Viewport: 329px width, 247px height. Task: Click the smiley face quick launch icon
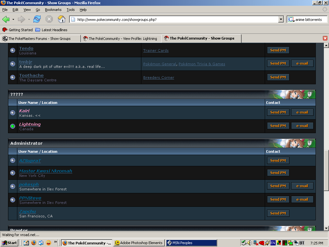49,243
